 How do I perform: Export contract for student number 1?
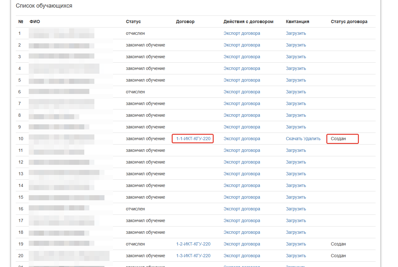click(242, 33)
